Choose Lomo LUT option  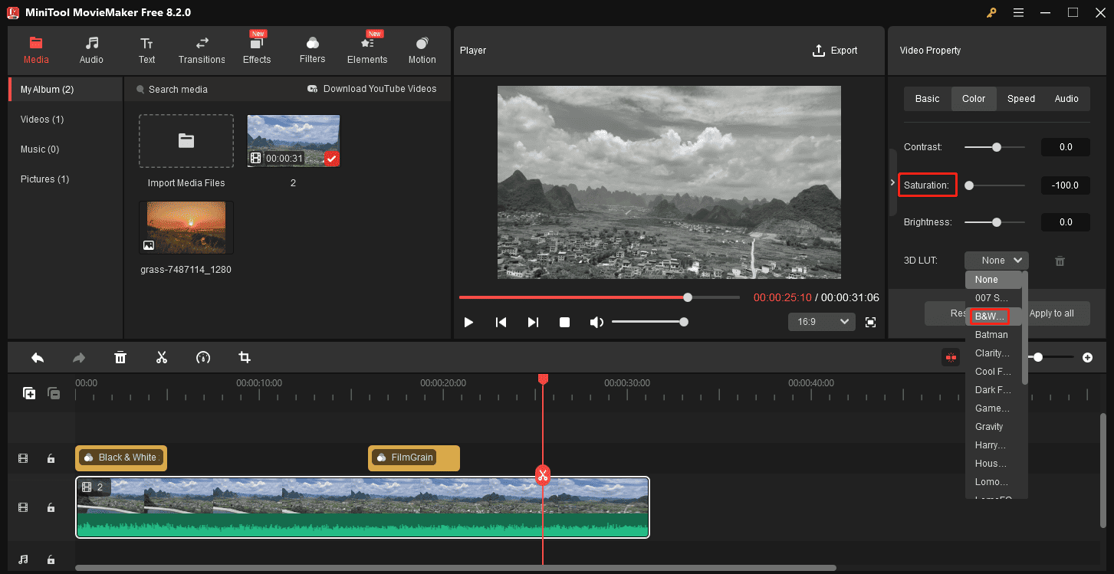coord(994,482)
